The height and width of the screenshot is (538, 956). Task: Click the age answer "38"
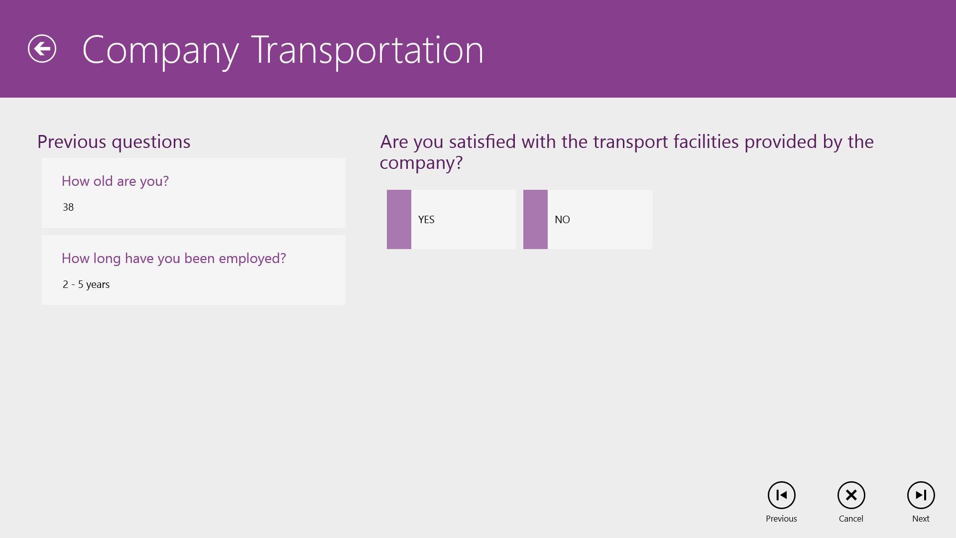(x=68, y=207)
